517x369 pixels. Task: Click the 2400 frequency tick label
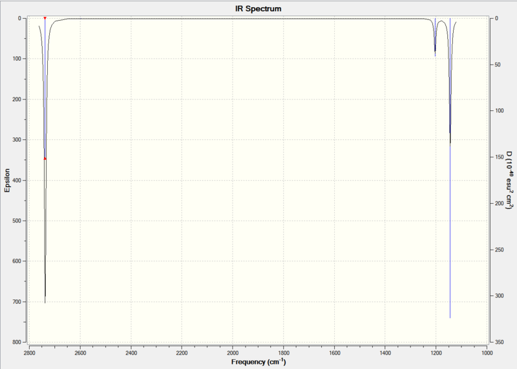[131, 353]
